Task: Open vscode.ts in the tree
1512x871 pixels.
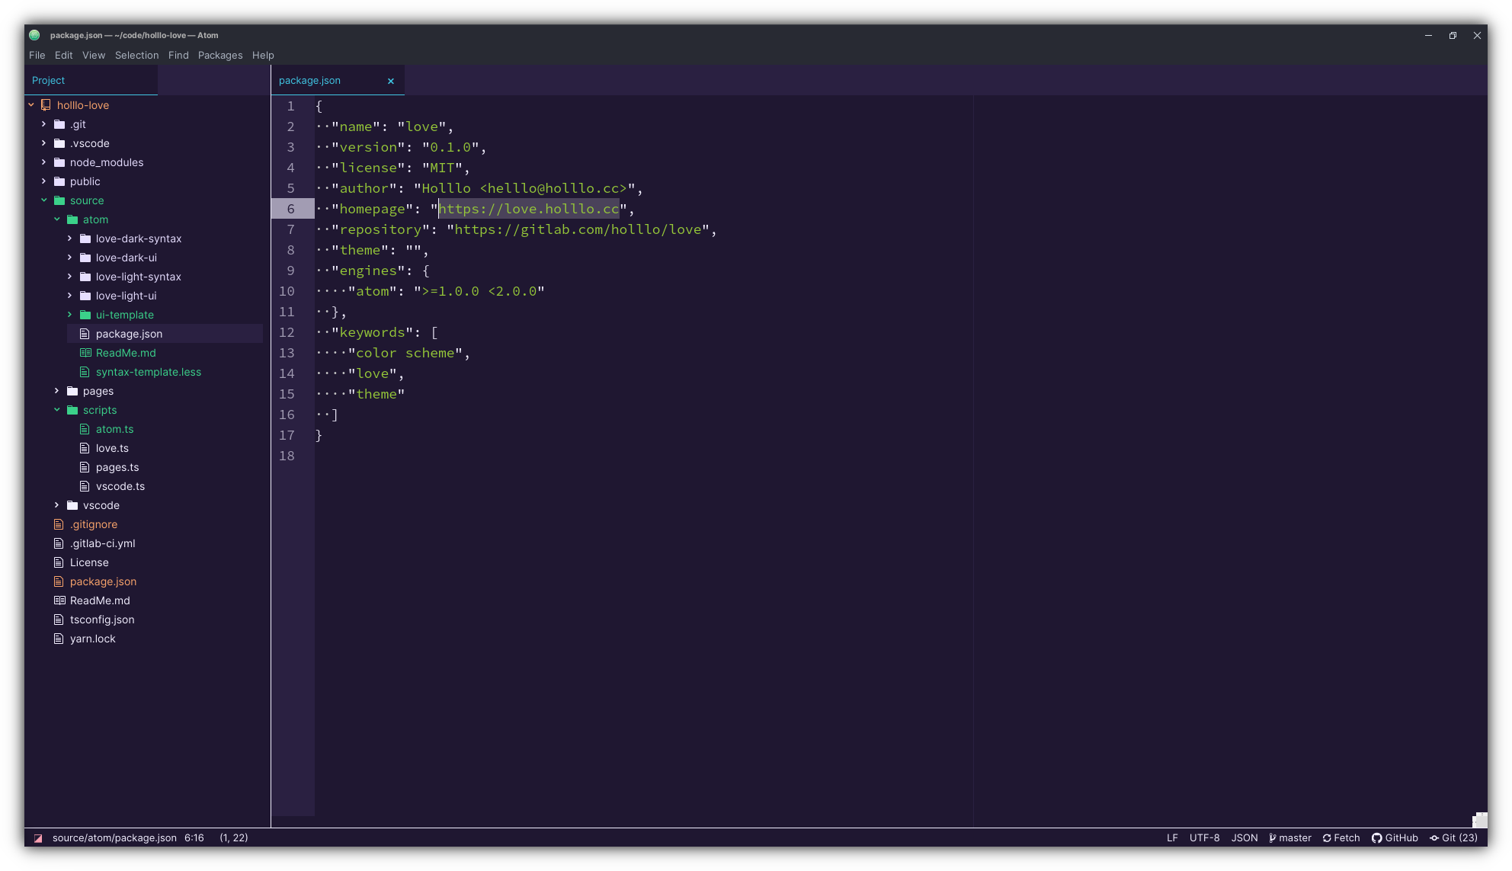Action: pos(120,486)
